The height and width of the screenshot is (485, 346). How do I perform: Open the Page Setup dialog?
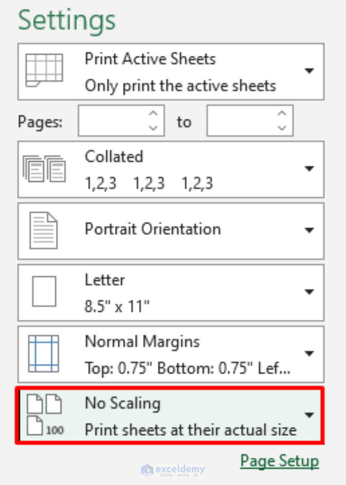click(279, 461)
